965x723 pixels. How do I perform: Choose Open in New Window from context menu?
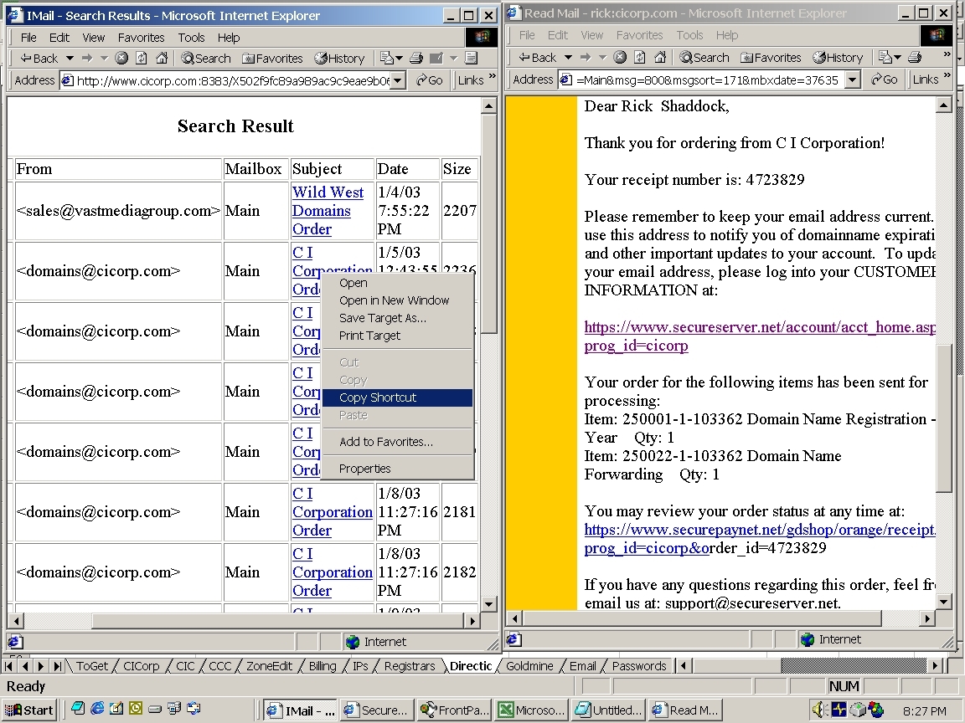pyautogui.click(x=394, y=300)
